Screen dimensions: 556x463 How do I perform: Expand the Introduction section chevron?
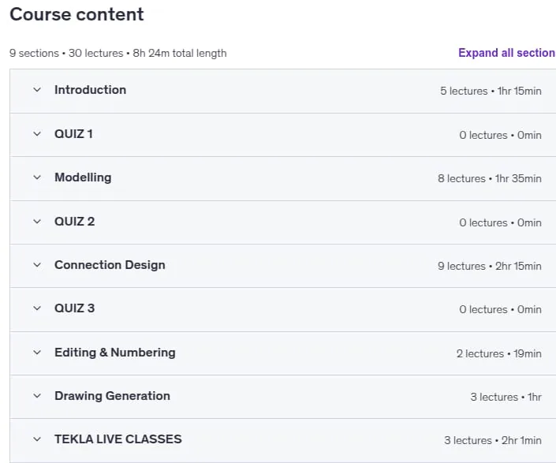(37, 90)
